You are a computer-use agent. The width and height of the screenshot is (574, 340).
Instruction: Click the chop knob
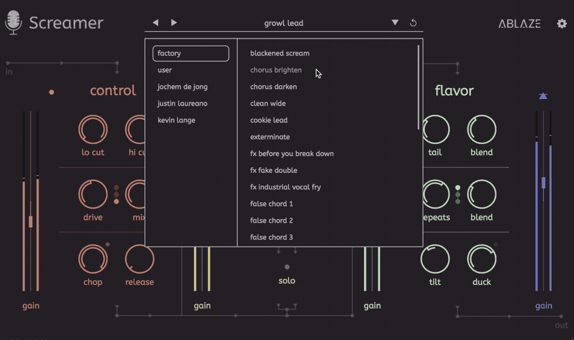coord(93,259)
